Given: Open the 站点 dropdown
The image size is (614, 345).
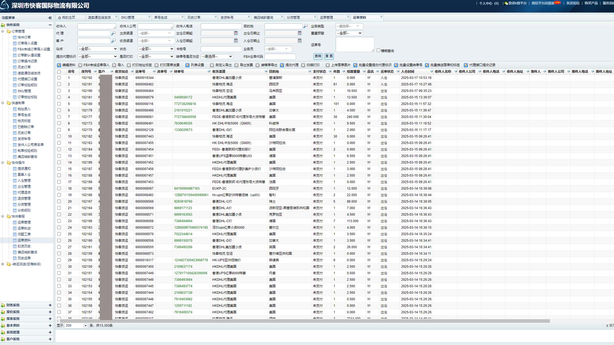Looking at the screenshot, I should (x=98, y=49).
